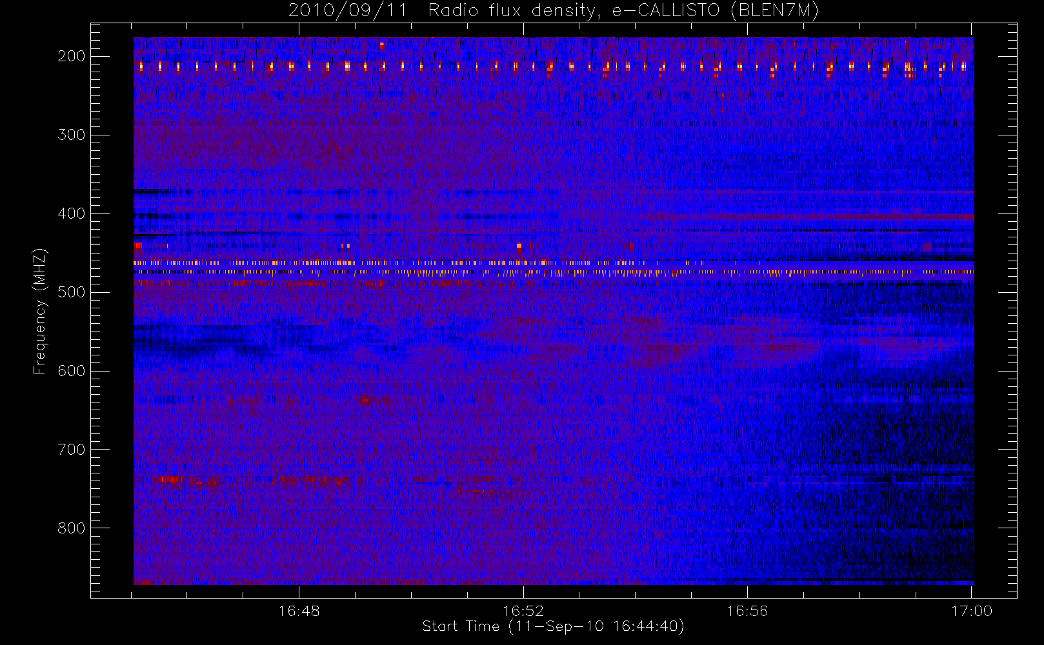The width and height of the screenshot is (1044, 645).
Task: Click the 16:52 time tick label
Action: click(x=523, y=611)
